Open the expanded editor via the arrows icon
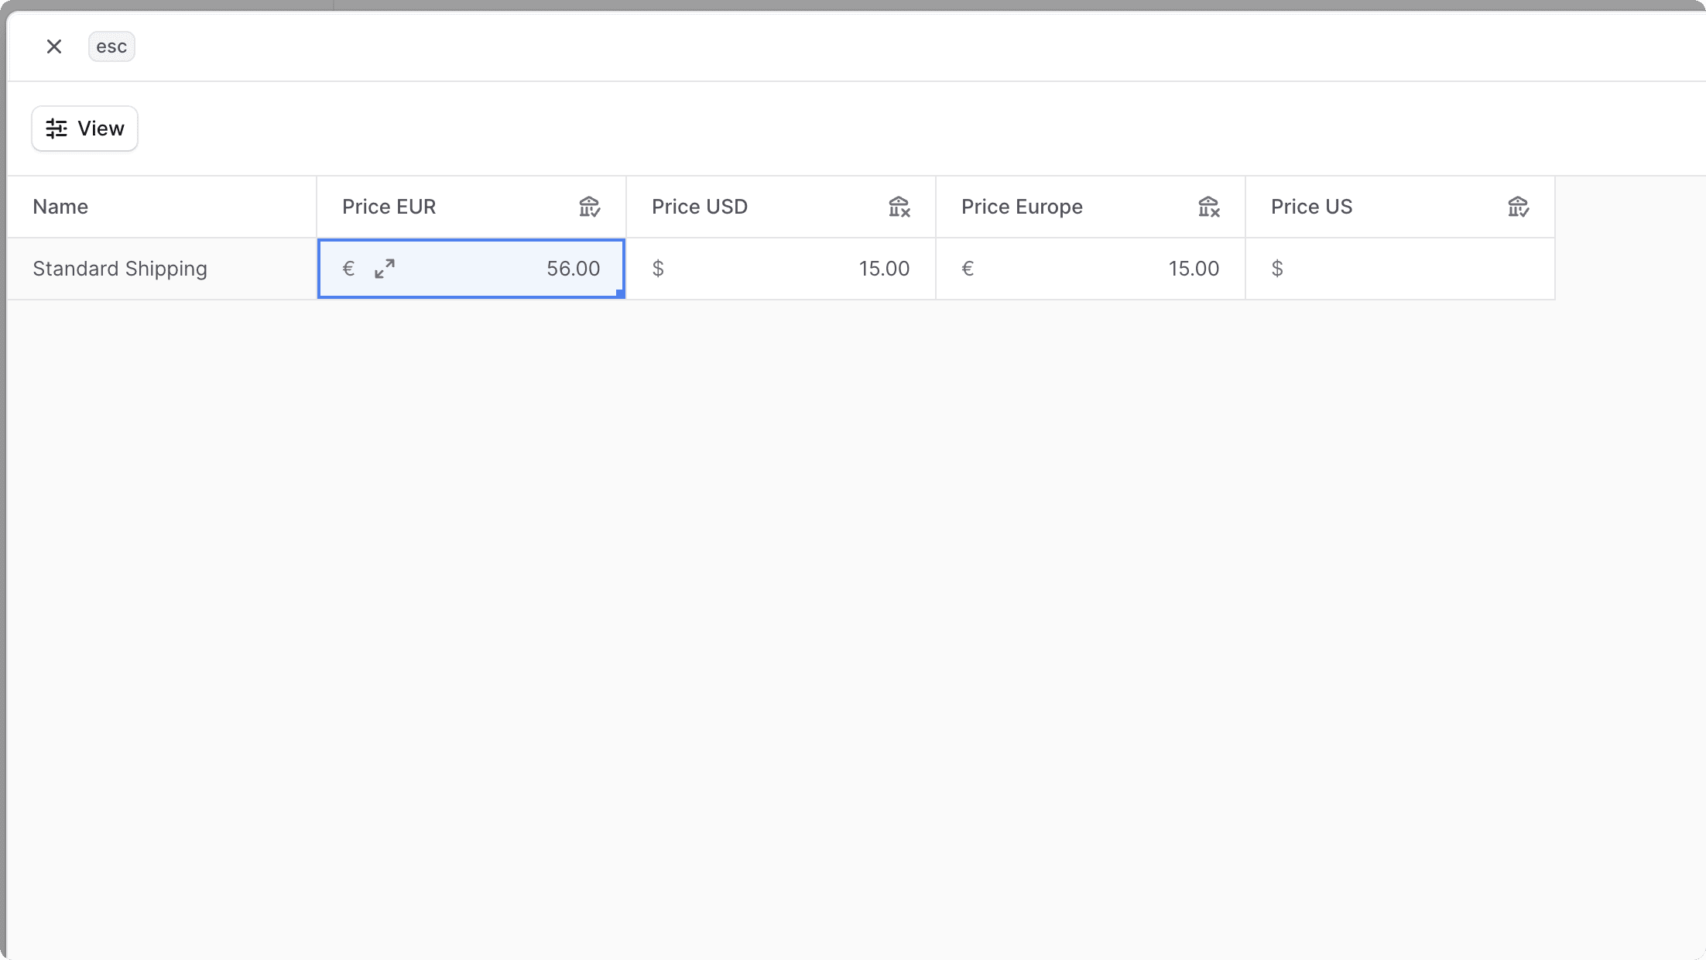This screenshot has height=960, width=1706. click(385, 269)
